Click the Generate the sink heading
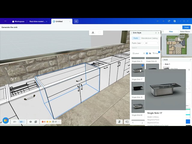The image size is (192, 144). (9, 27)
